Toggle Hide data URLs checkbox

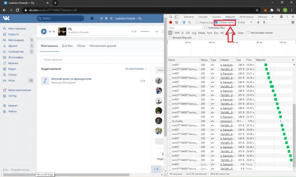click(205, 28)
